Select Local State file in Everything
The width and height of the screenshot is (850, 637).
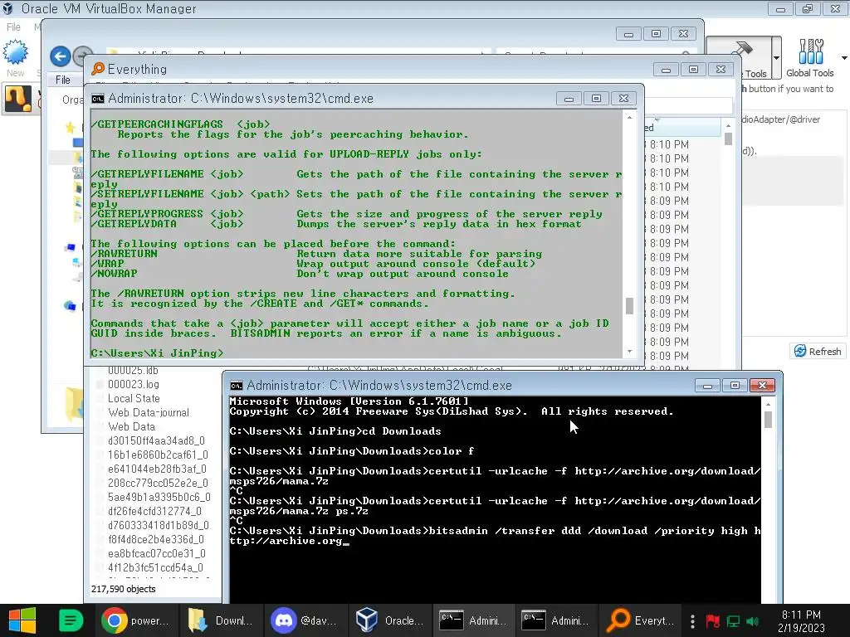134,398
